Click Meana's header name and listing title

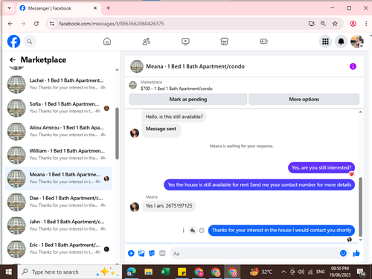195,66
